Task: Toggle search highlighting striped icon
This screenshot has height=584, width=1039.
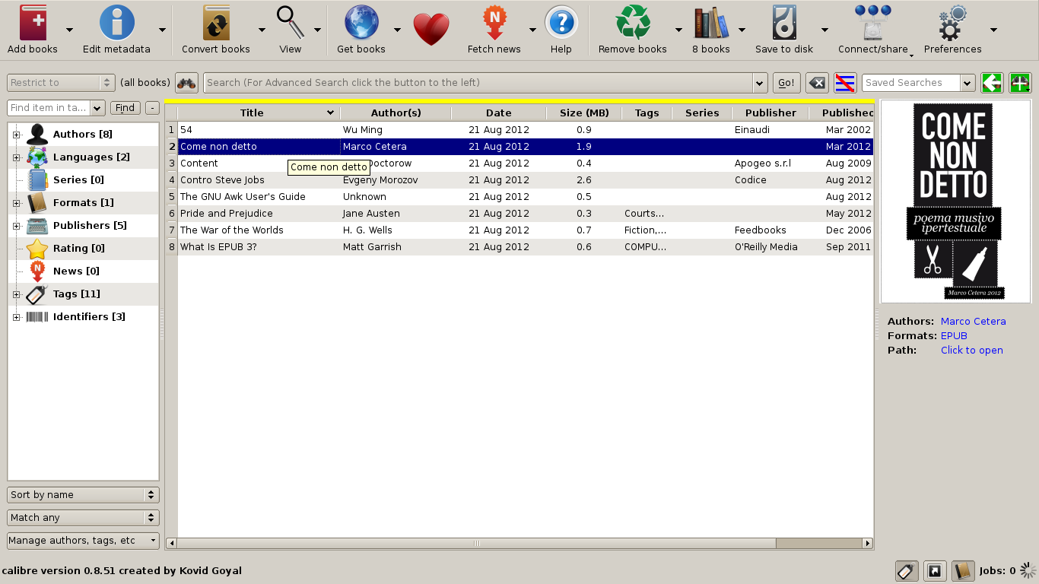Action: click(845, 83)
